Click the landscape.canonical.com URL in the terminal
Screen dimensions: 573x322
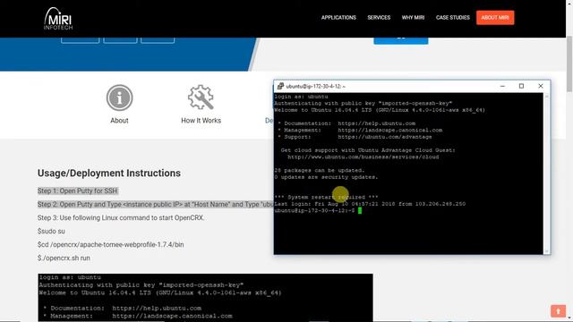coord(390,130)
